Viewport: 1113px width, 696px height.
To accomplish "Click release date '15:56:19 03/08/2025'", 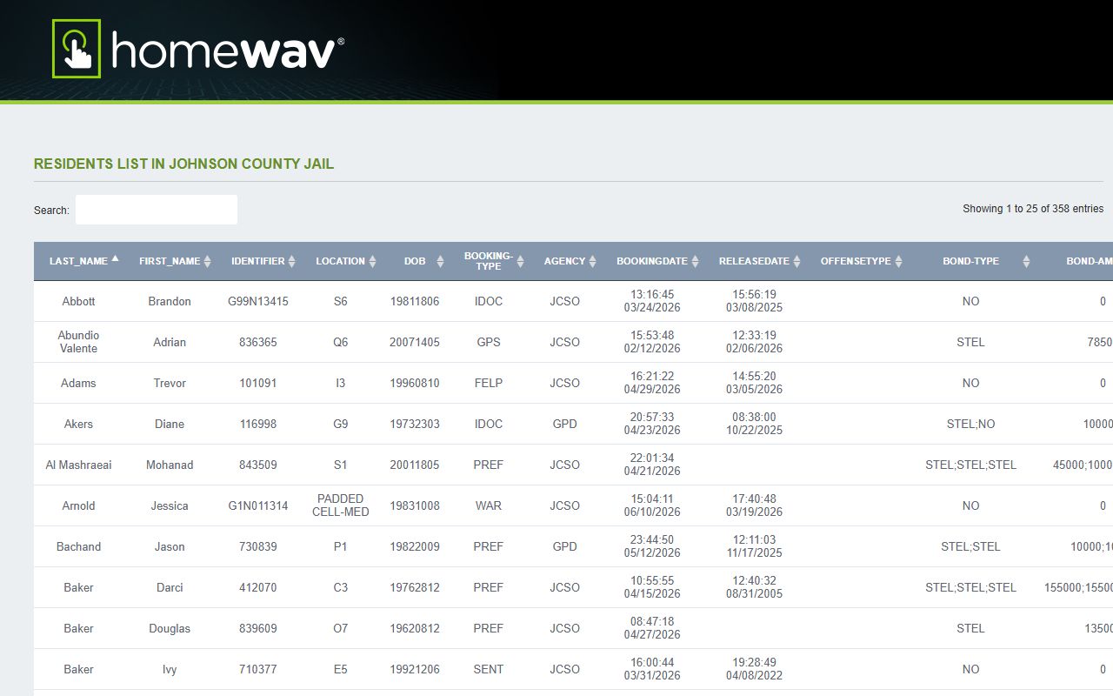I will click(755, 301).
